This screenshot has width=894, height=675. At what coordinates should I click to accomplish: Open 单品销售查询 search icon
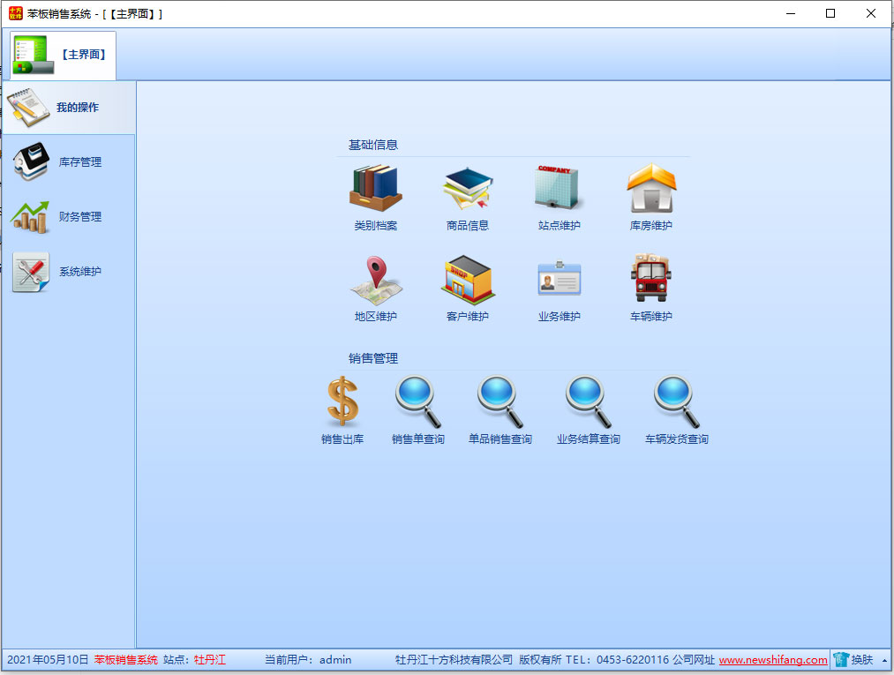pos(500,402)
